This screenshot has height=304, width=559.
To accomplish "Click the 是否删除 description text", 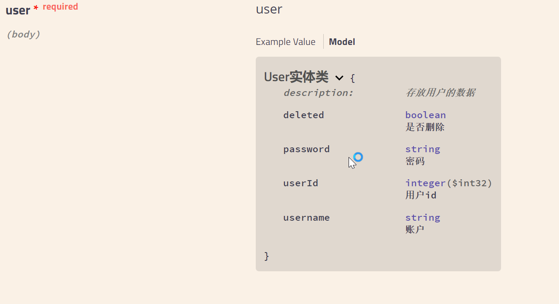I will pyautogui.click(x=425, y=127).
